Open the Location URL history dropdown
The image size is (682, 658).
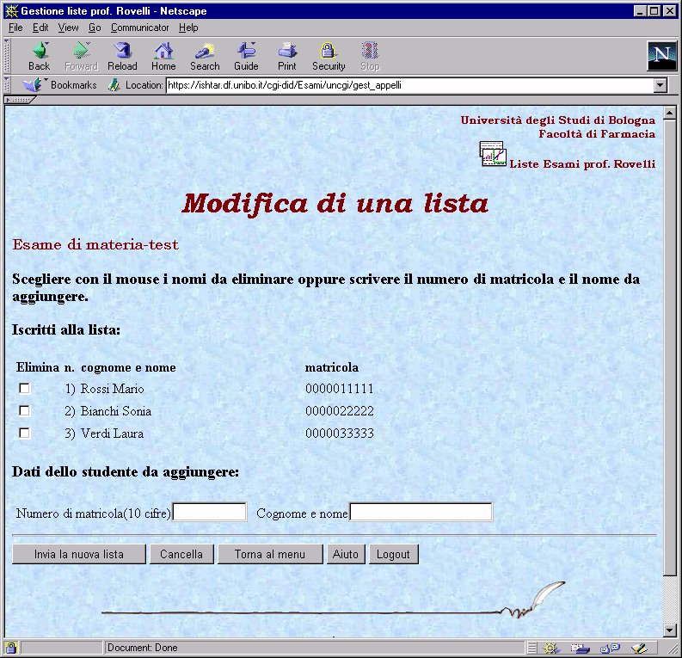[660, 85]
